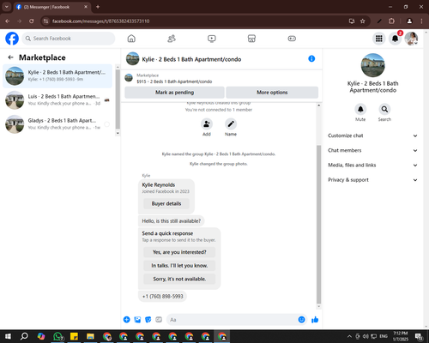This screenshot has width=429, height=343.
Task: Open File Explorer from taskbar
Action: tap(90, 336)
